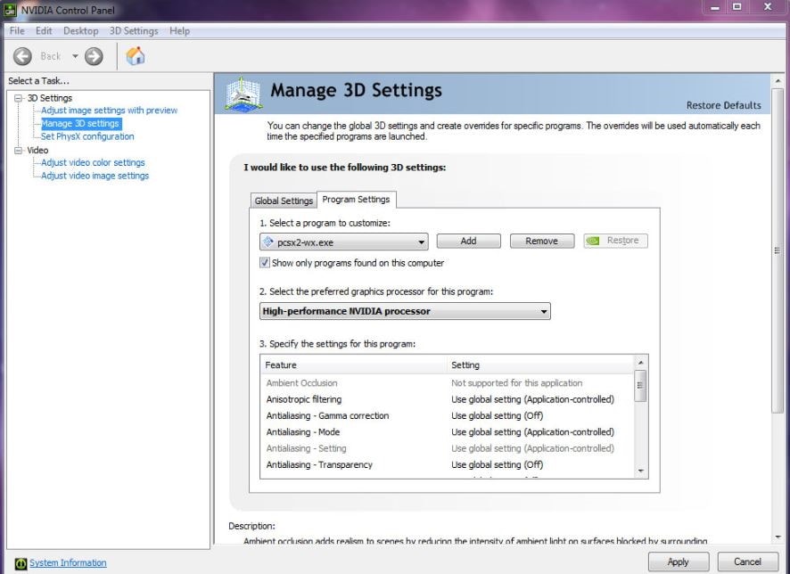Click Antialiasing - Transparency's setting value

(498, 464)
